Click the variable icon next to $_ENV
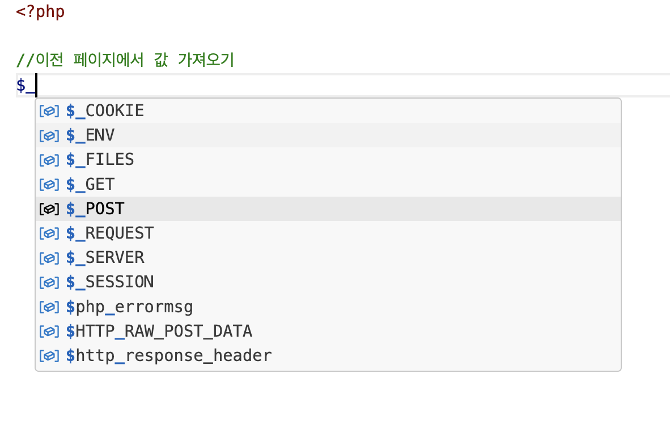The width and height of the screenshot is (670, 433). pyautogui.click(x=49, y=135)
